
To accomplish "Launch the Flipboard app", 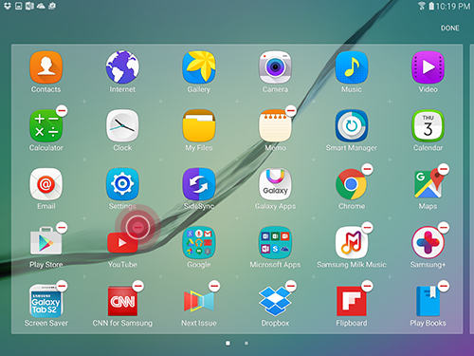I will pyautogui.click(x=352, y=301).
